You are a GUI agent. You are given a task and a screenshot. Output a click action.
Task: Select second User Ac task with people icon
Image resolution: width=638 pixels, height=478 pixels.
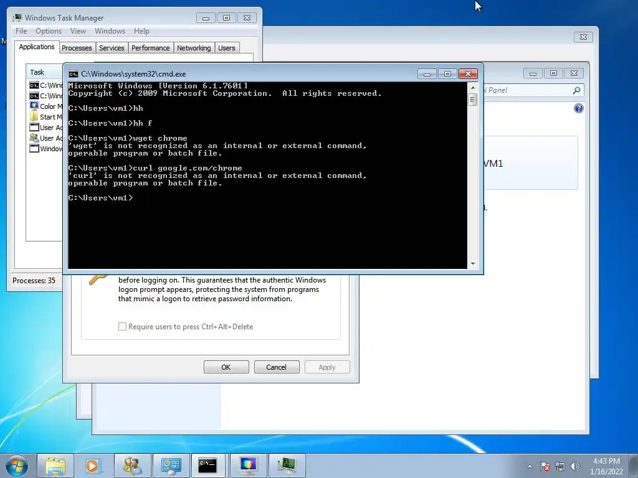point(46,138)
